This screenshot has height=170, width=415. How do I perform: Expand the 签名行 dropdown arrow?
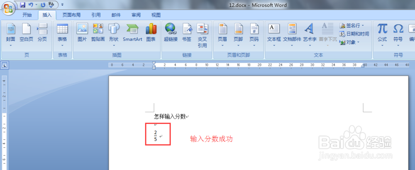pos(363,25)
